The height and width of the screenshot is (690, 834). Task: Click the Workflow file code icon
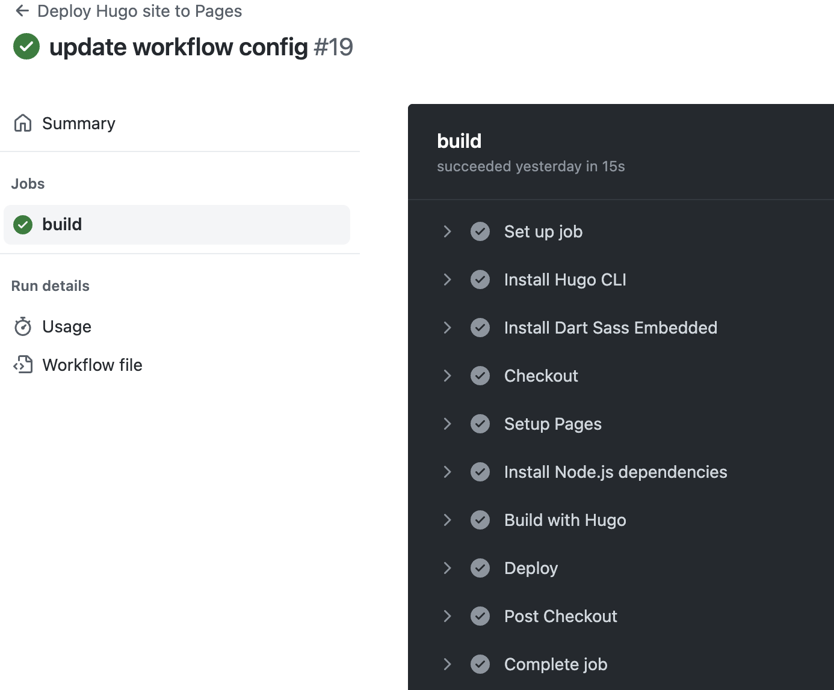[x=23, y=365]
